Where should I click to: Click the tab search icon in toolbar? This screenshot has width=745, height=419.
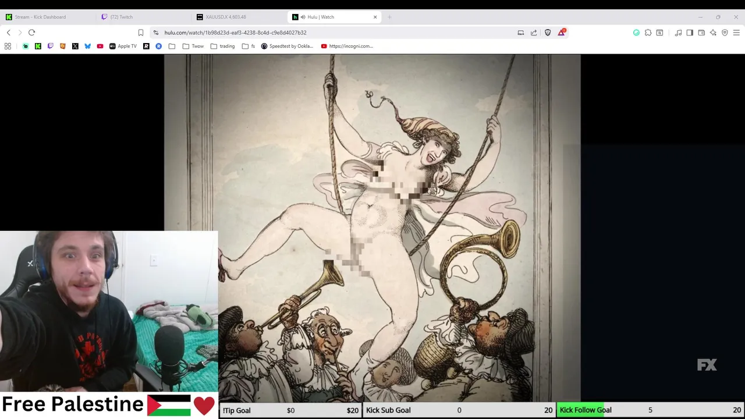659,33
